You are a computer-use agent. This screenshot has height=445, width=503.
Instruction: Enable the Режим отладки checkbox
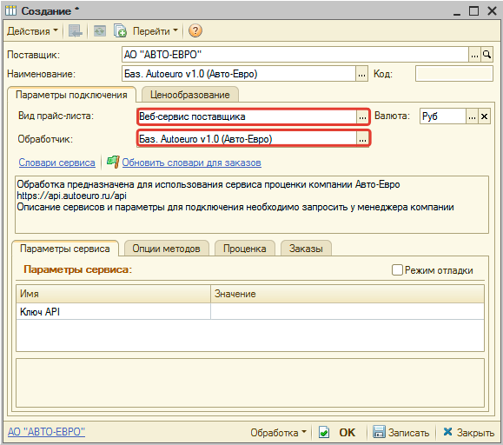[x=397, y=269]
